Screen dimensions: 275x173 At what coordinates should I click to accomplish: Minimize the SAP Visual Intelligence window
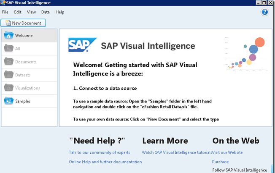[x=259, y=3]
